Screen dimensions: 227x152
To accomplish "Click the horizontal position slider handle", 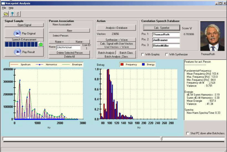I will click(161, 139).
